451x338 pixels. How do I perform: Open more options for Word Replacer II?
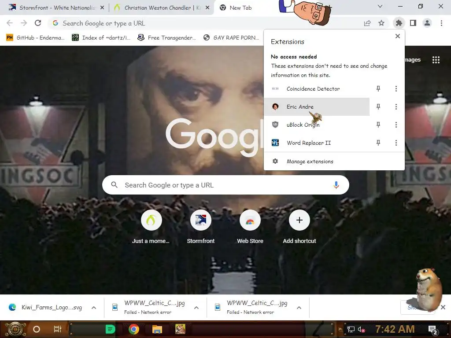[x=396, y=143]
